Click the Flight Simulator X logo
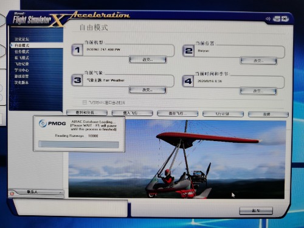Image resolution: width=304 pixels, height=228 pixels. click(x=38, y=20)
